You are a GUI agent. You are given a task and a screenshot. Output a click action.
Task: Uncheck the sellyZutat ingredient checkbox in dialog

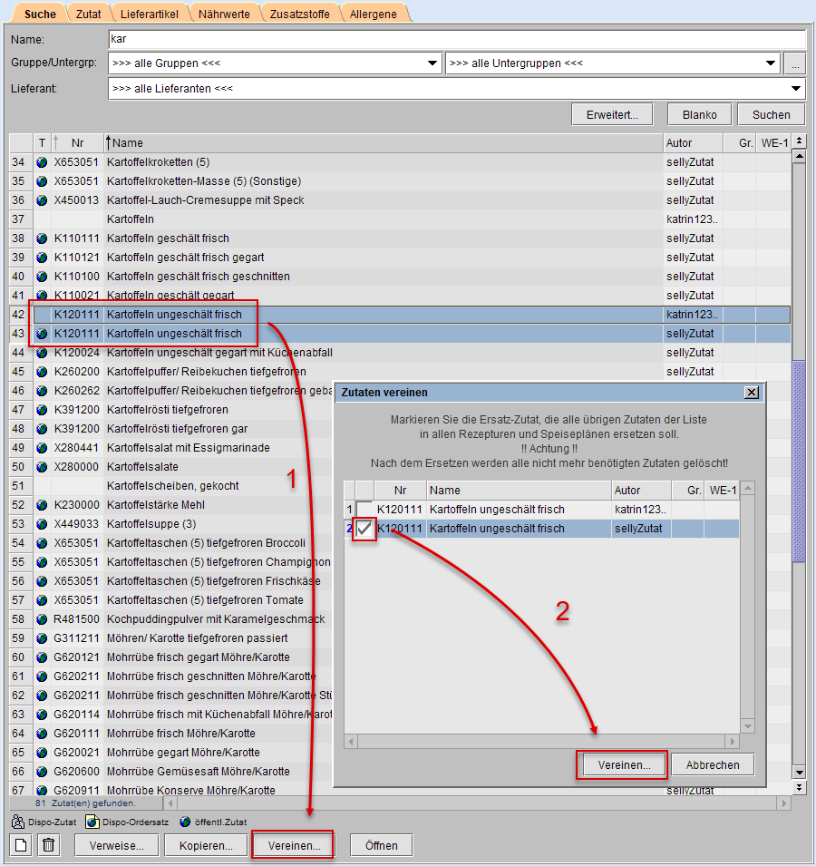click(x=364, y=529)
